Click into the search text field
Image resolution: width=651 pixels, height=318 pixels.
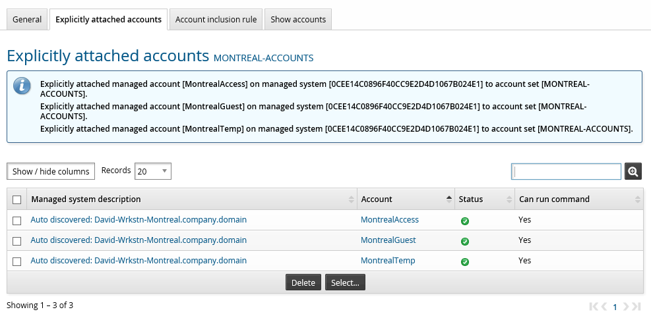(x=566, y=171)
